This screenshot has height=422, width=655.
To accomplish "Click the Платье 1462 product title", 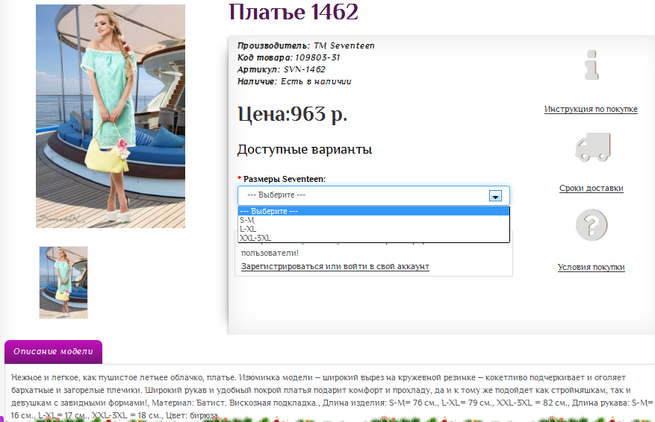I will pos(294,13).
